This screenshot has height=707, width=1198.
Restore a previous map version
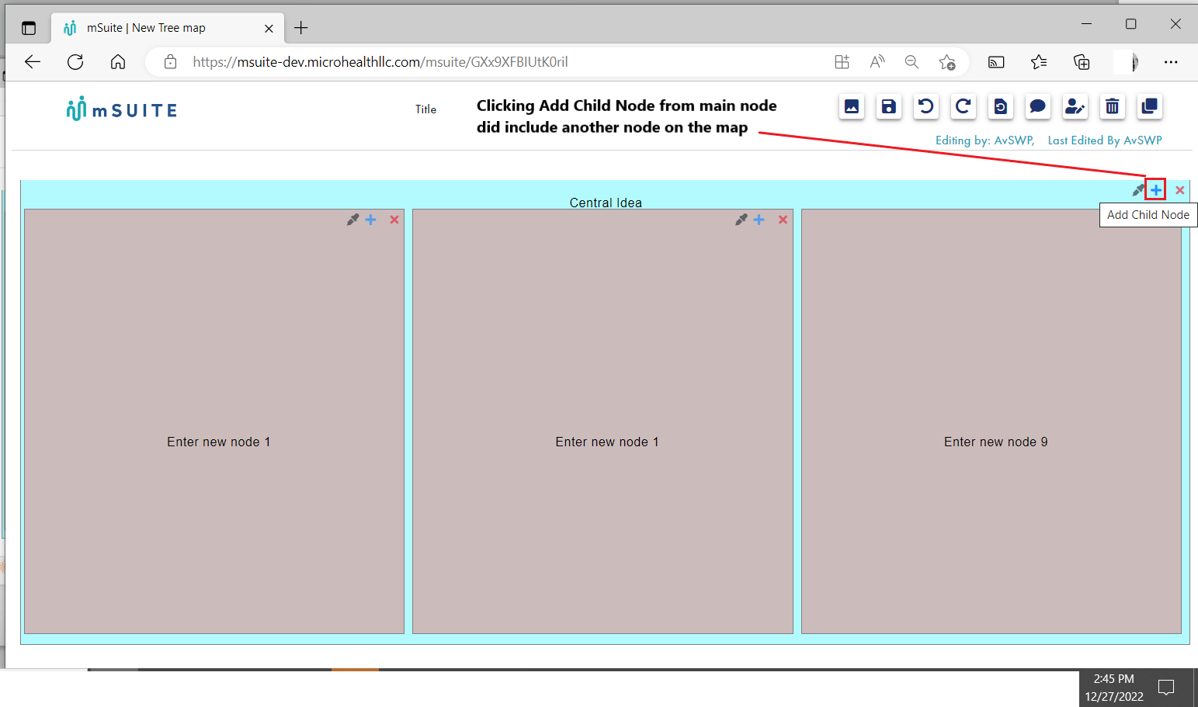coord(1000,107)
